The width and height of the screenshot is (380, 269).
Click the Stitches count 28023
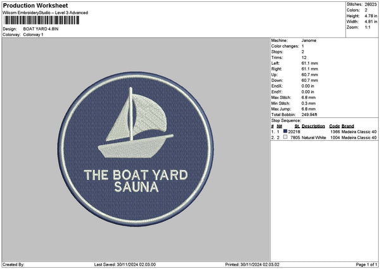click(x=370, y=4)
